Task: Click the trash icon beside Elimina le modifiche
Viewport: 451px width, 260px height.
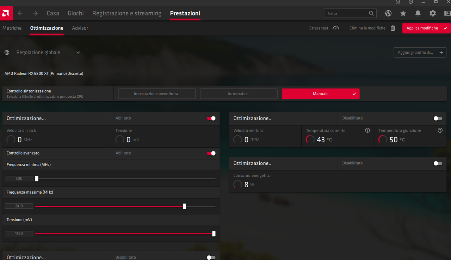Action: coord(393,28)
